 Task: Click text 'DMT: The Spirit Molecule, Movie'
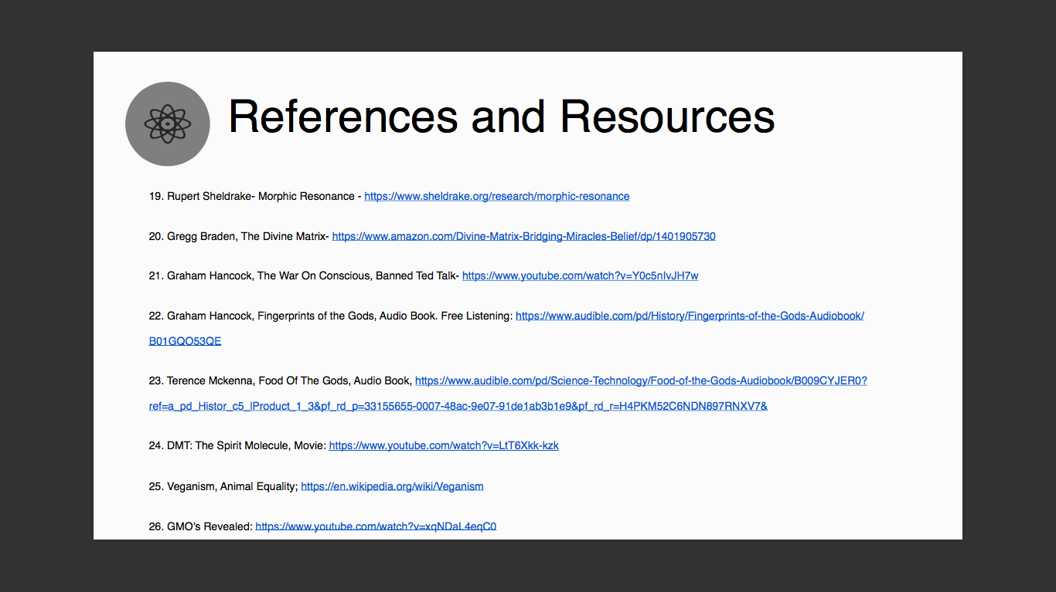246,445
